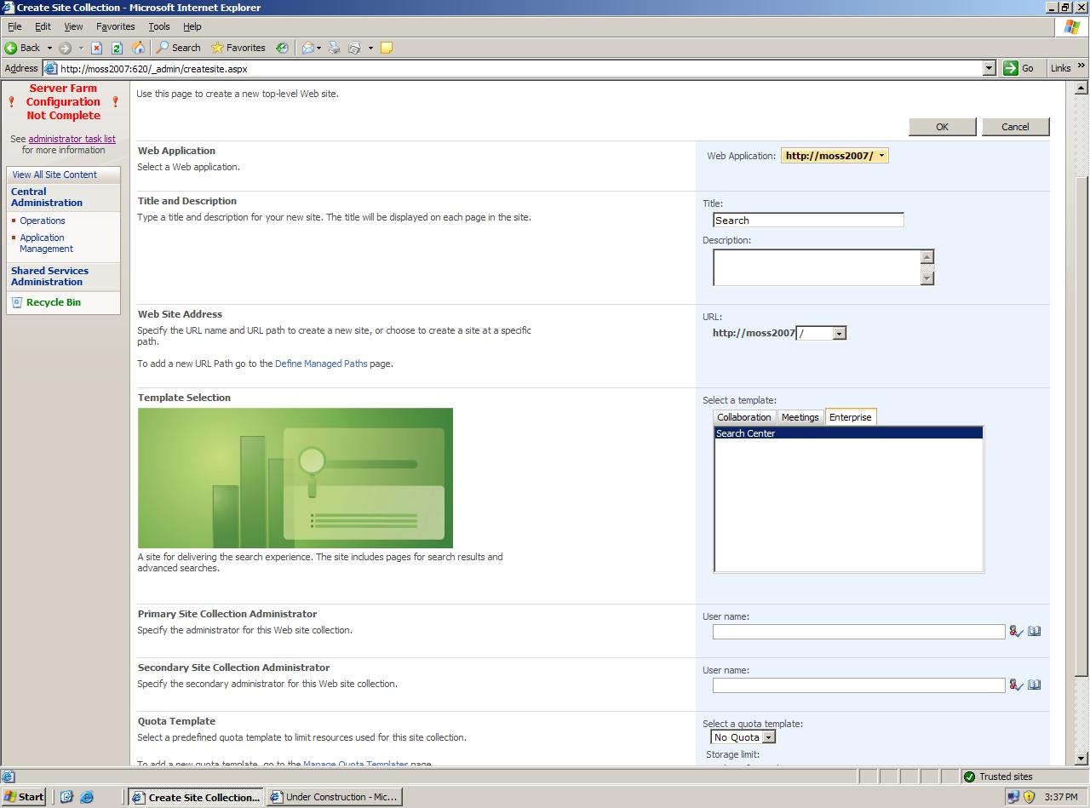Viewport: 1090px width, 808px height.
Task: Open the Favorites pane in toolbar
Action: (238, 48)
